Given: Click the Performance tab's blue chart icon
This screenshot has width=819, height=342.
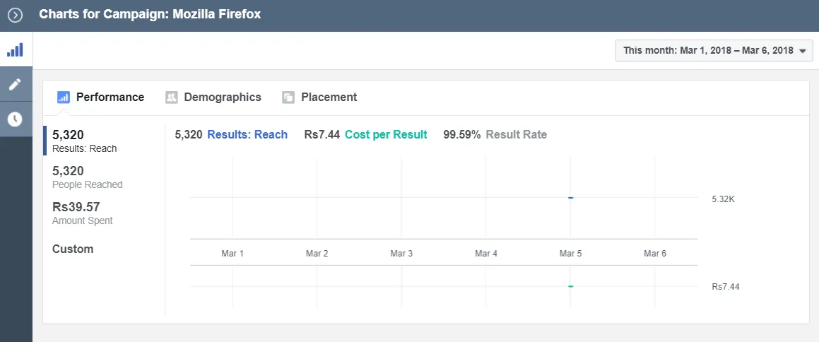Looking at the screenshot, I should 63,97.
